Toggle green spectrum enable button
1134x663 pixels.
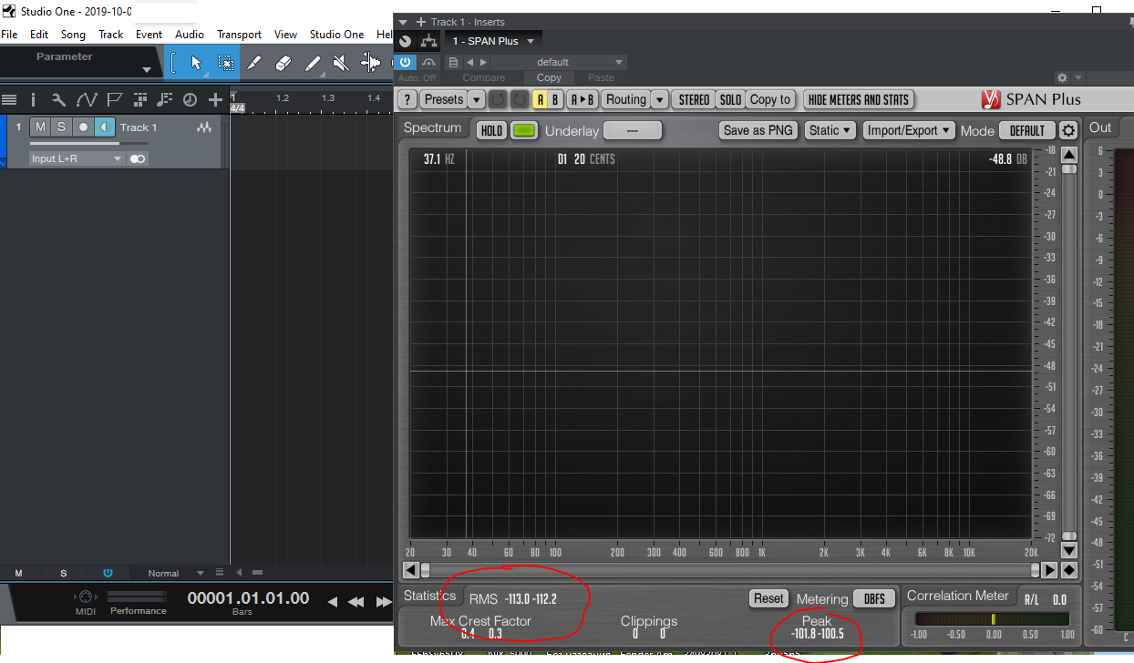click(524, 130)
